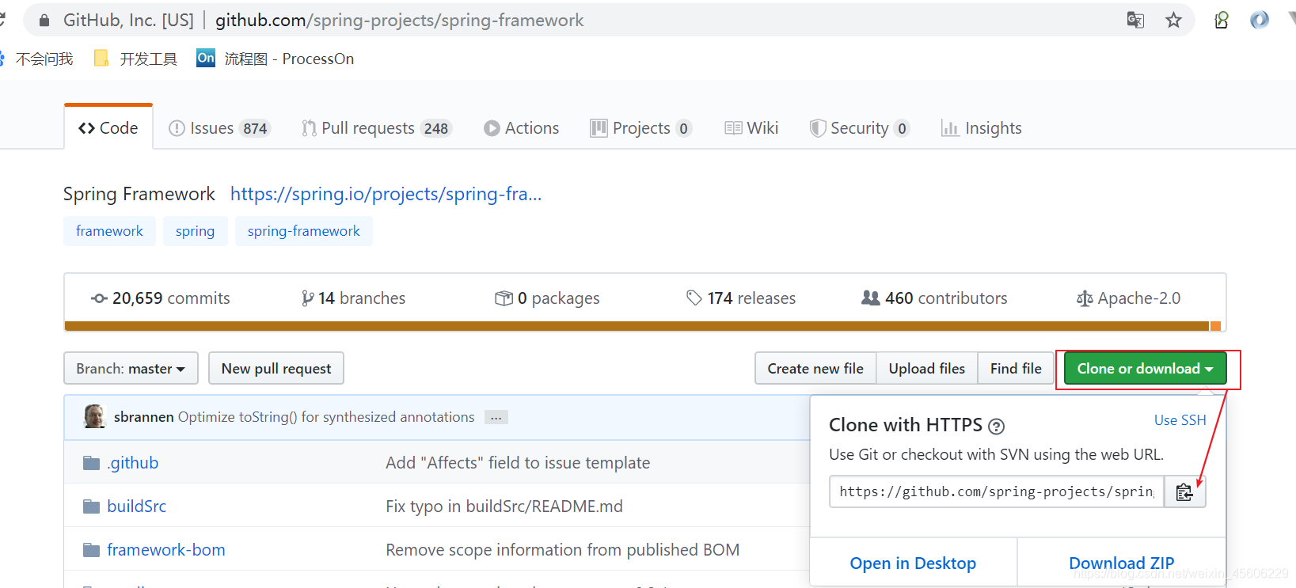
Task: Click the sbrannen avatar thumbnail
Action: (x=94, y=416)
